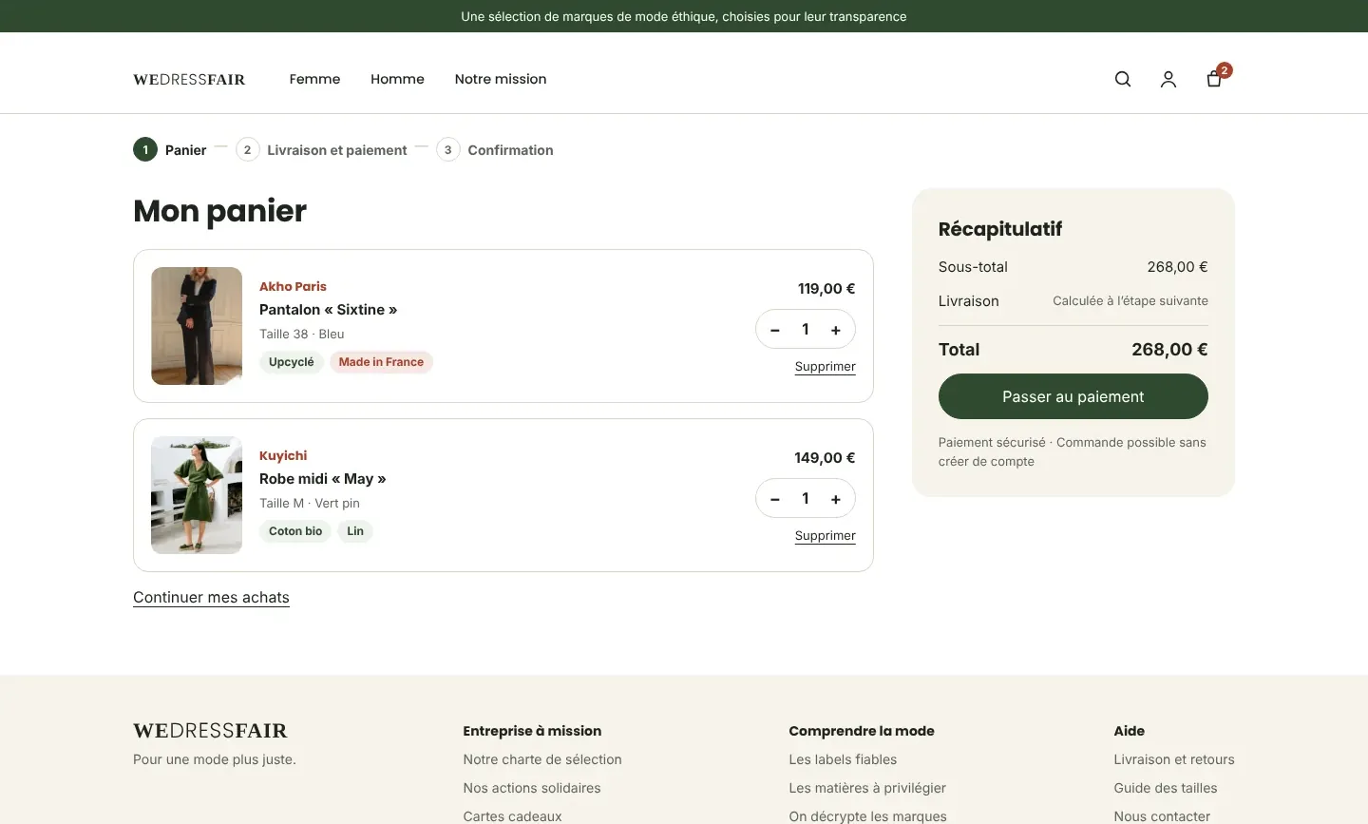The height and width of the screenshot is (824, 1368).
Task: Click the Coton bio tag
Action: point(295,531)
